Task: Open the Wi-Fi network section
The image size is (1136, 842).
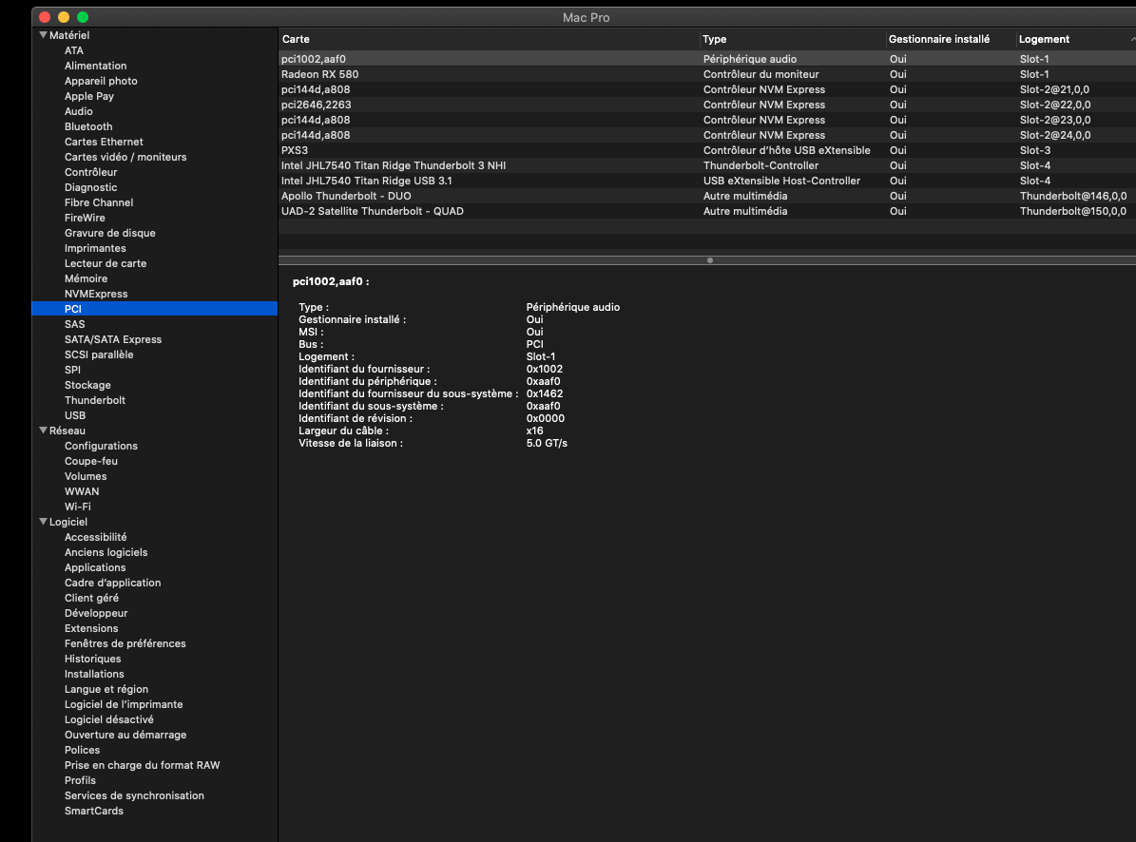Action: point(78,507)
